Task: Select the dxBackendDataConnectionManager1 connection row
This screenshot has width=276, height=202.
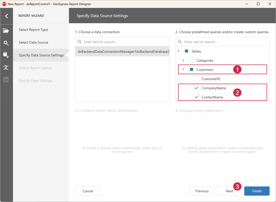Action: [x=122, y=52]
